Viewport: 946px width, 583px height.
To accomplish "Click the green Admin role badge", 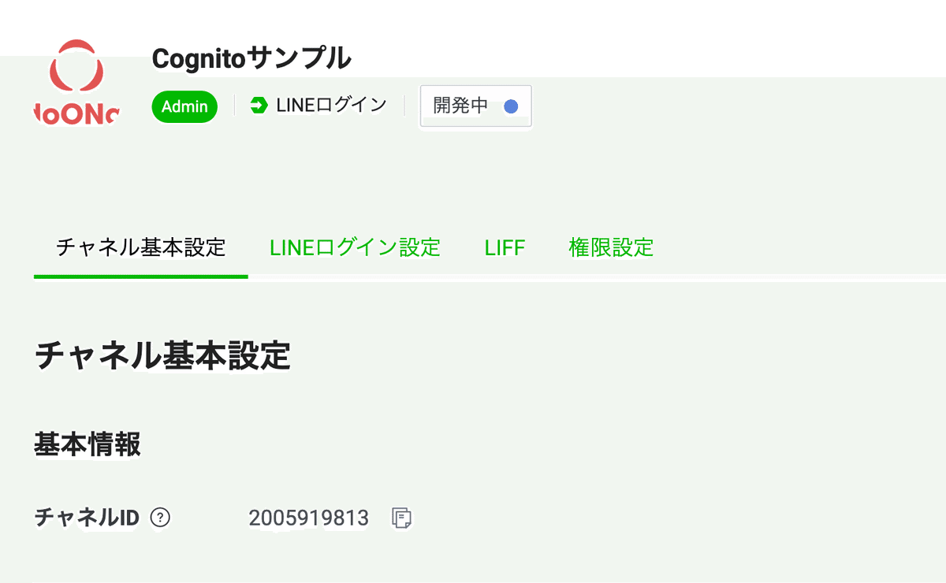I will pos(184,106).
